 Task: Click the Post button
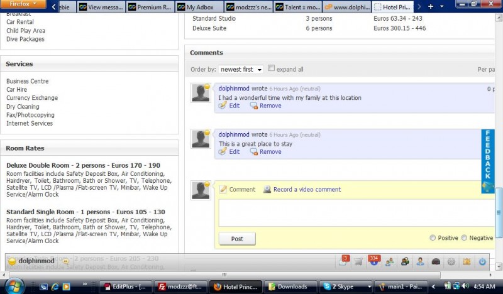[x=237, y=239]
